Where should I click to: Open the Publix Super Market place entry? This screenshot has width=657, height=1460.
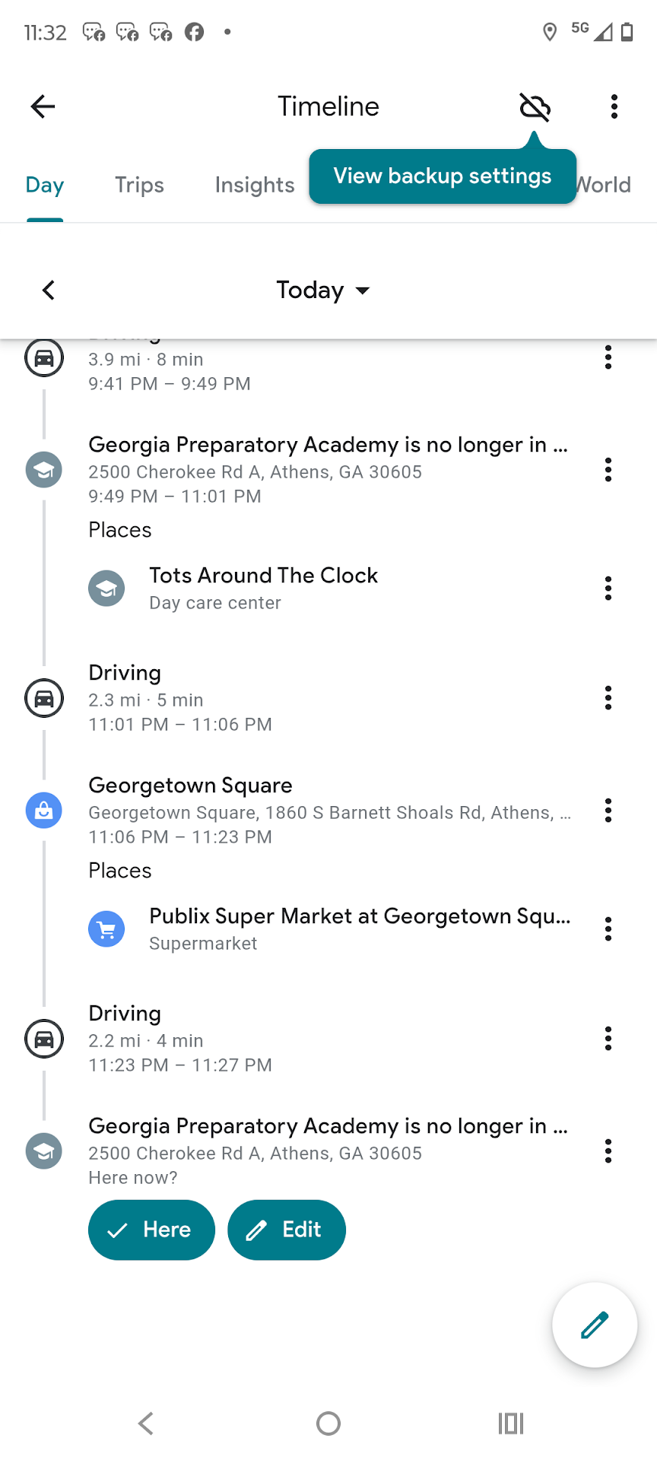tap(359, 928)
